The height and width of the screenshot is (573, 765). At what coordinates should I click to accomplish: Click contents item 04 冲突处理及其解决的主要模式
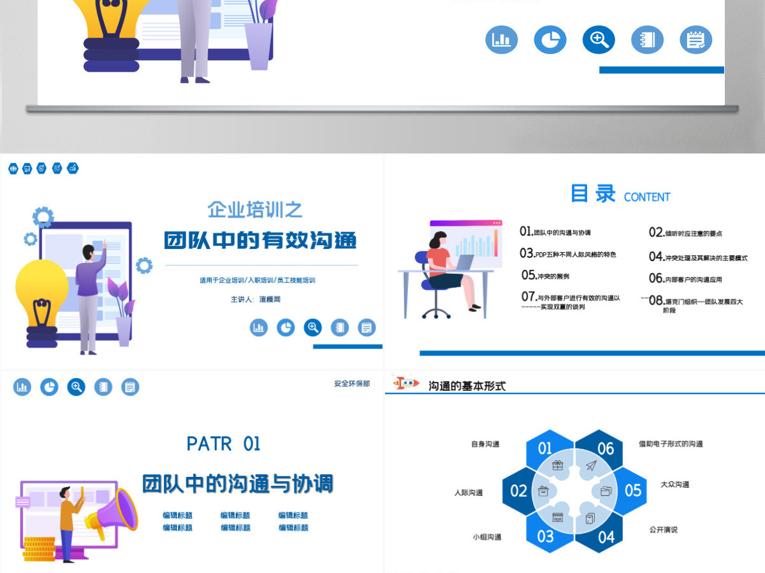(698, 257)
